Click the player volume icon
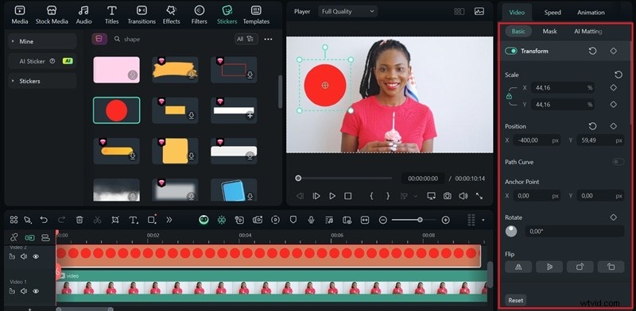 click(463, 196)
